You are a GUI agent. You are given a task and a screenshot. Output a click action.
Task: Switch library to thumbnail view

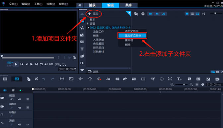(x=197, y=14)
